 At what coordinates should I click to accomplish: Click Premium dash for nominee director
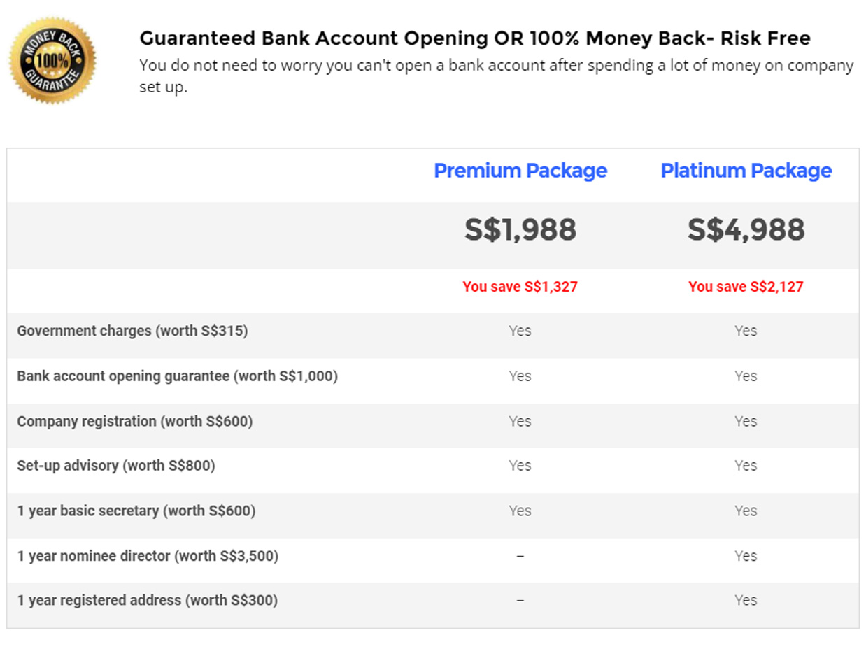(520, 557)
